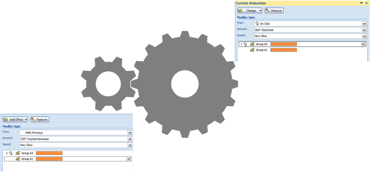Open the Add Effect menu button

click(x=15, y=120)
